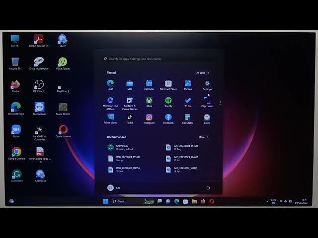Expand hidden system tray icons

267,202
